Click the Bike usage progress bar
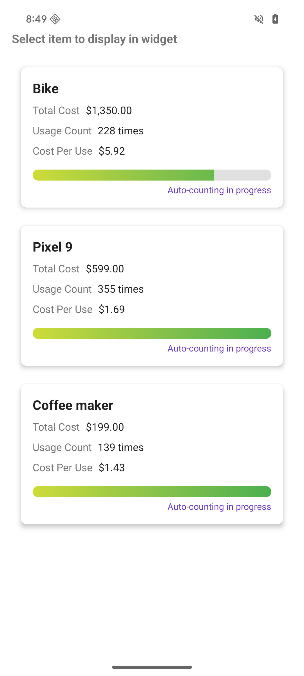 [x=152, y=175]
